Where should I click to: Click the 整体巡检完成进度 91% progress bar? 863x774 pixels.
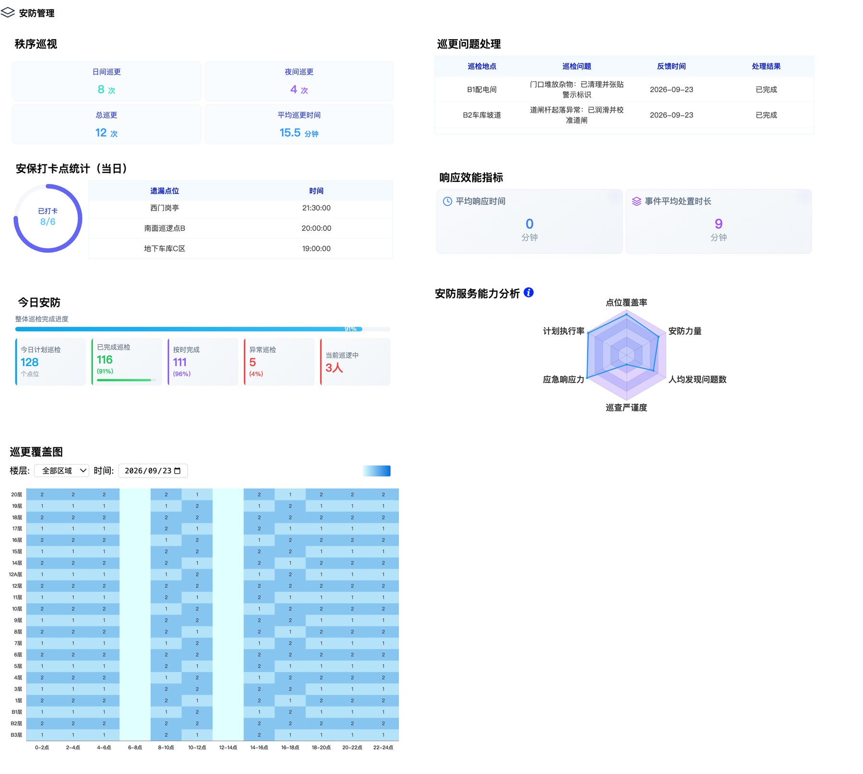[x=203, y=329]
